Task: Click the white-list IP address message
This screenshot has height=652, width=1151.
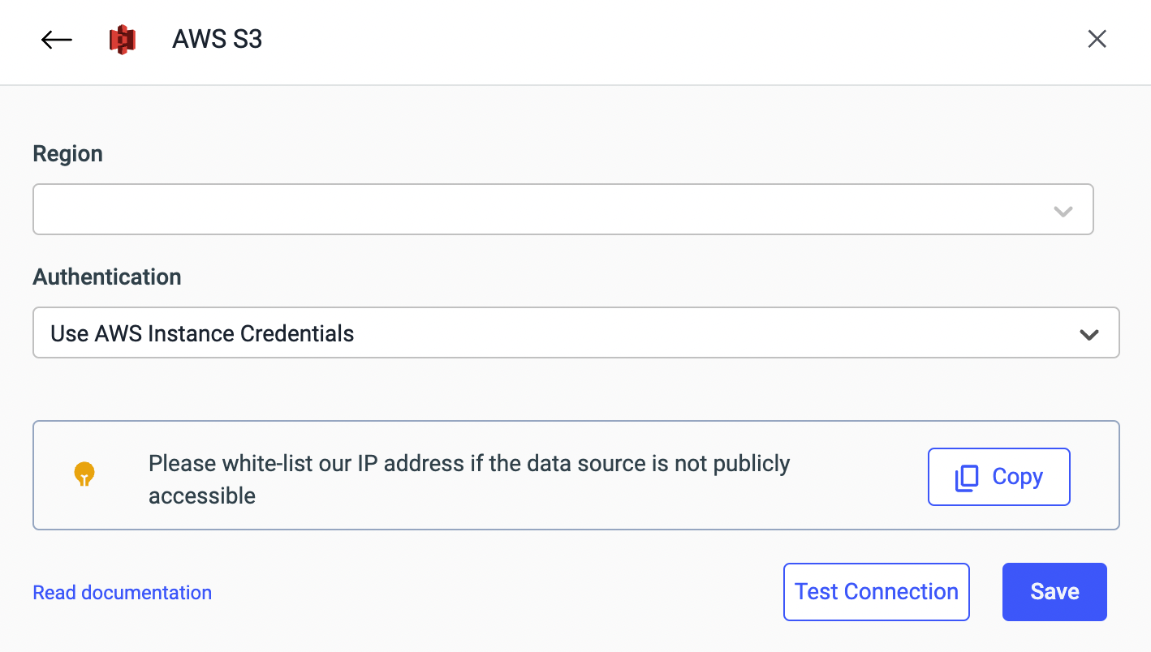Action: point(469,464)
